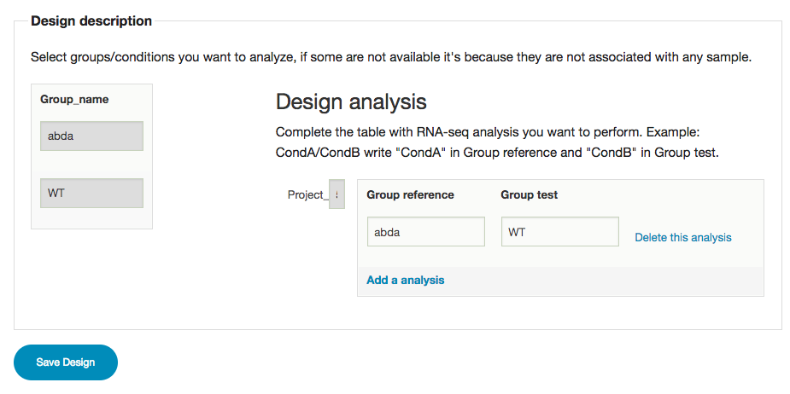Click the Group reference column header

pyautogui.click(x=410, y=194)
